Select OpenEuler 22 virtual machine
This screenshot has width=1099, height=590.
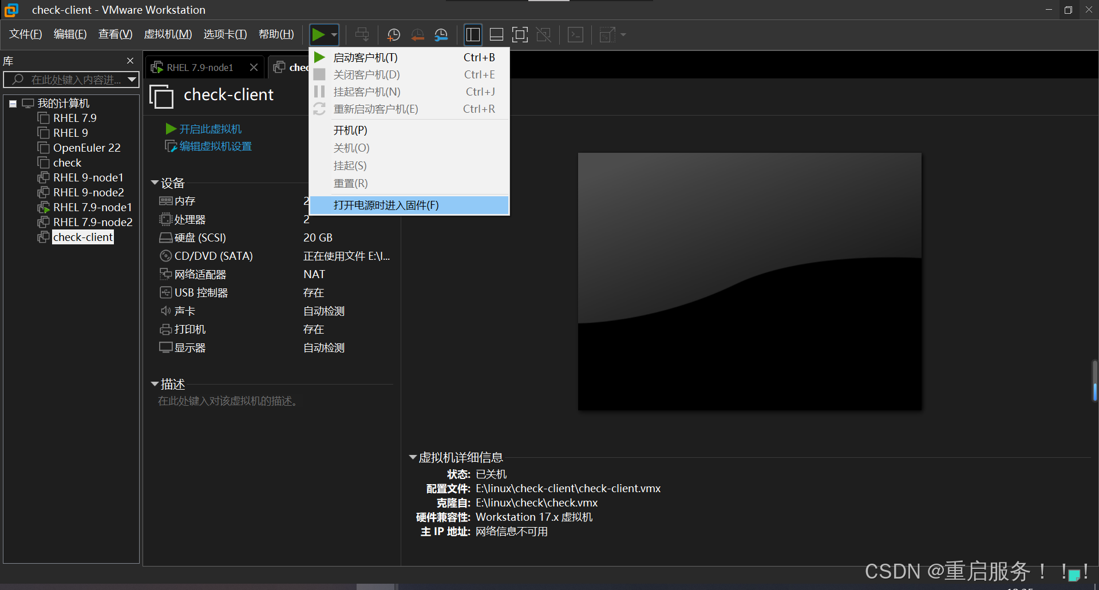[86, 148]
